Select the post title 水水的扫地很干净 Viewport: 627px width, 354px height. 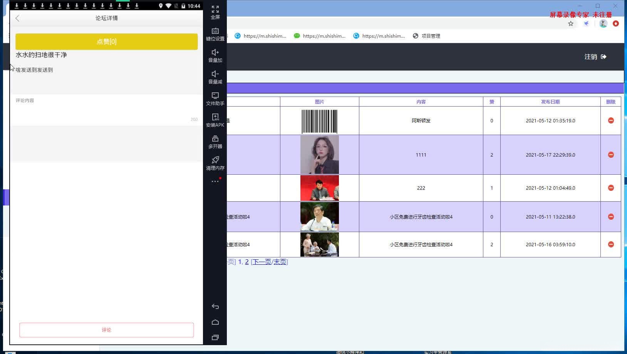click(x=41, y=55)
